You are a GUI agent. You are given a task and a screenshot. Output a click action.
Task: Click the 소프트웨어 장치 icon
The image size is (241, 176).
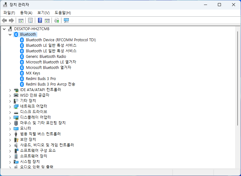click(16, 156)
